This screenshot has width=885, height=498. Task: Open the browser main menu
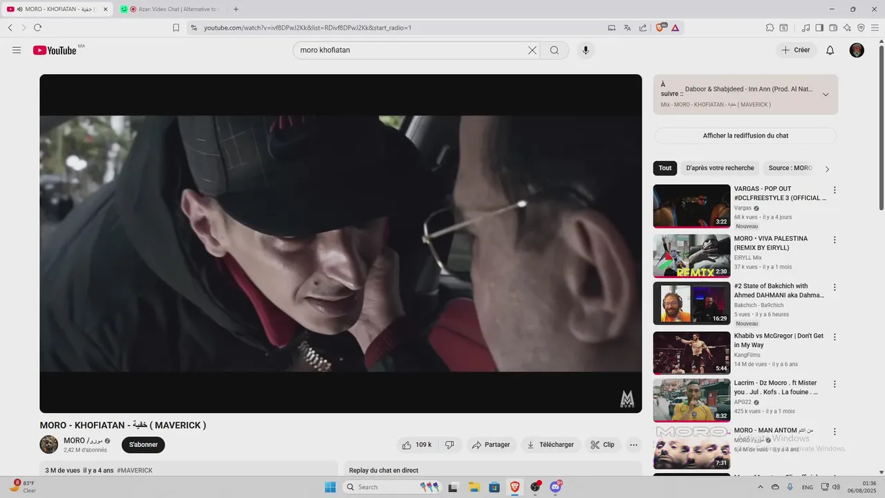click(875, 28)
